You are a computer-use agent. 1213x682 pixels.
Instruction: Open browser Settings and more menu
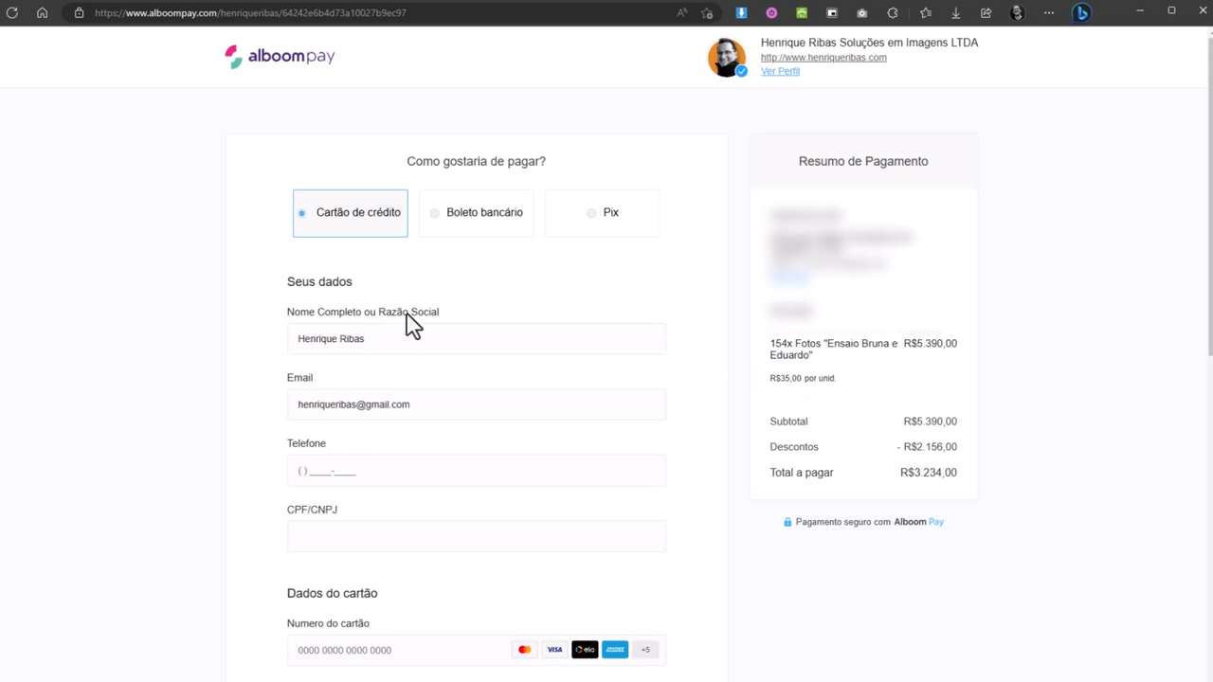(x=1048, y=13)
